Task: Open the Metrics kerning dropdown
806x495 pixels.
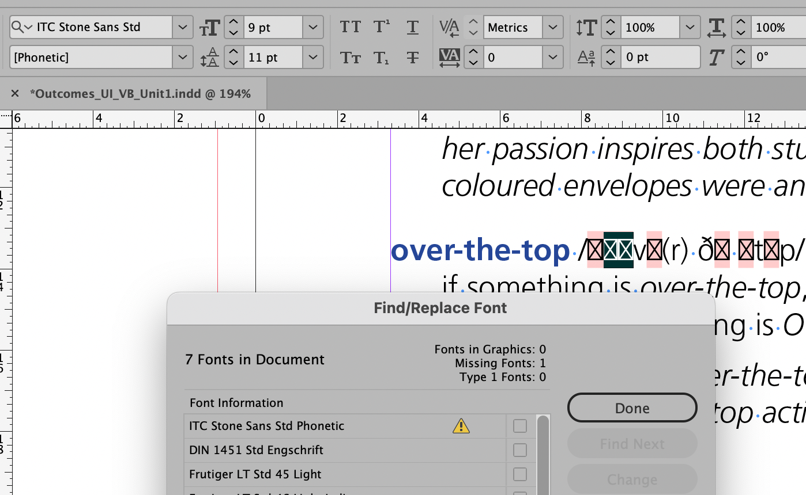Action: coord(552,27)
